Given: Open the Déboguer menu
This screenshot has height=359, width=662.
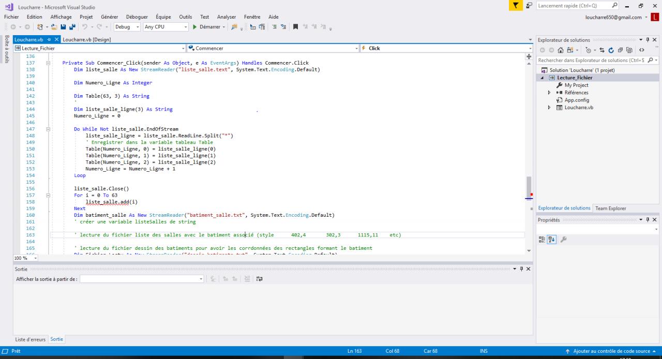Looking at the screenshot, I should [x=137, y=17].
